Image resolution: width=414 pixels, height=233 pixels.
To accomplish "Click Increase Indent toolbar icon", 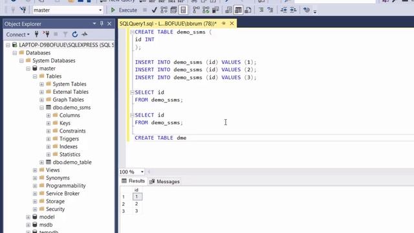I will [x=293, y=10].
